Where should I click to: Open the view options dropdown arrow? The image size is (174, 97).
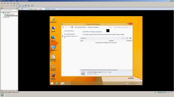pos(125,38)
